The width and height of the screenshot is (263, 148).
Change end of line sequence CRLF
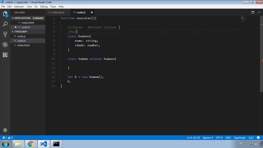point(228,138)
